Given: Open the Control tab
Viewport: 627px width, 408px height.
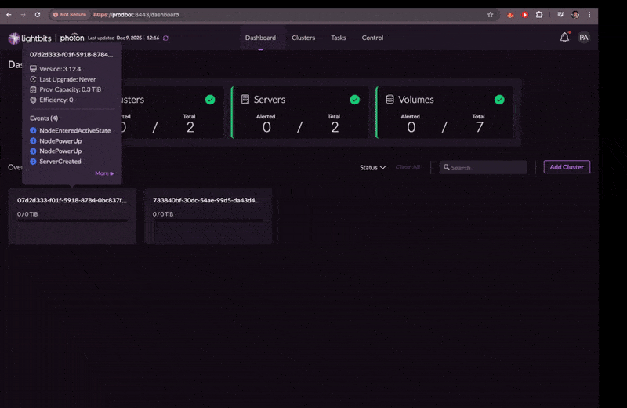Looking at the screenshot, I should tap(372, 38).
